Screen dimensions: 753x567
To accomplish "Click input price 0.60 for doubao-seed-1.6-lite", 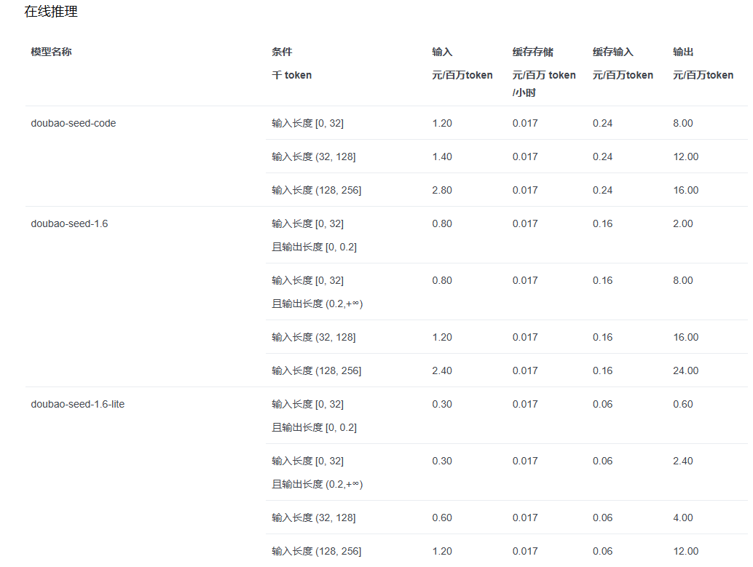I will 442,518.
